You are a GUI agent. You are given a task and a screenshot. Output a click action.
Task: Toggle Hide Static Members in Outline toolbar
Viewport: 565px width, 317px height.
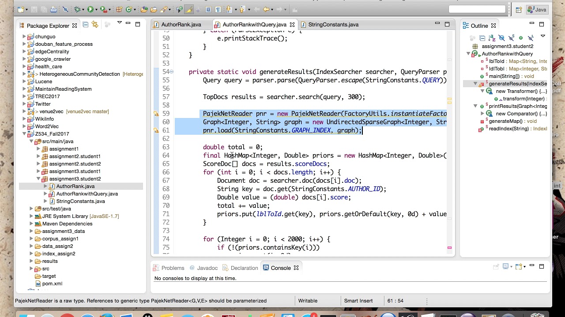pos(512,38)
